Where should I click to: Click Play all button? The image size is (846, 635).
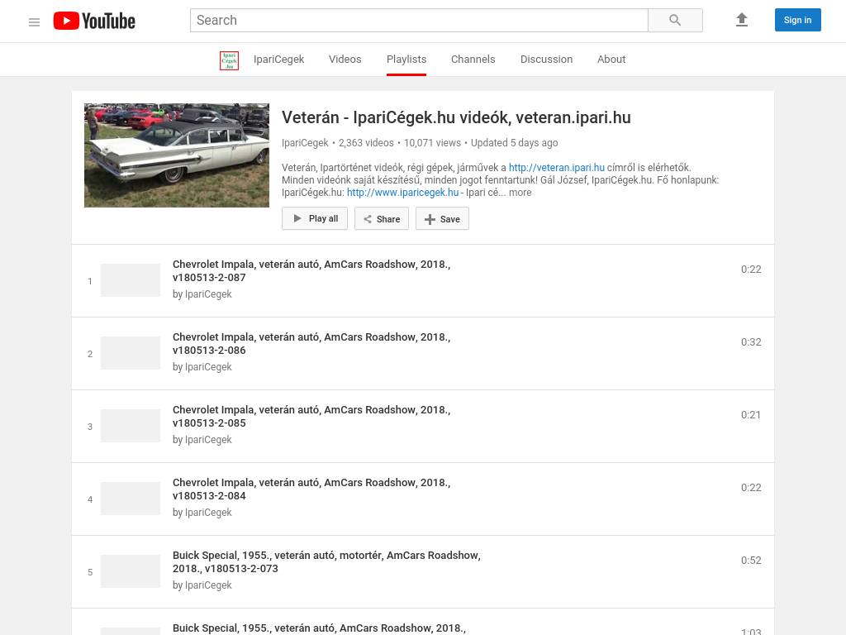pyautogui.click(x=315, y=218)
